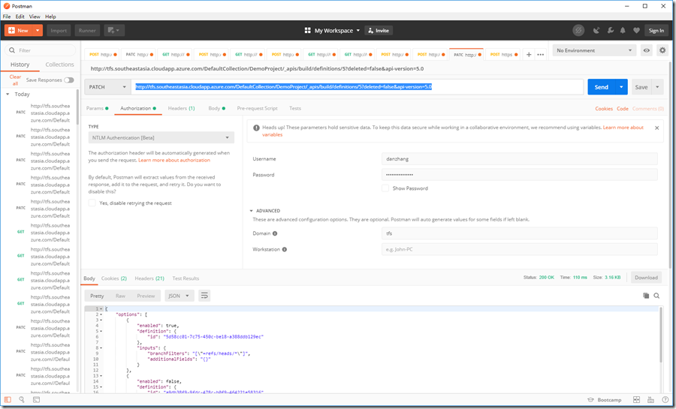Toggle sidebar icon in status bar
Image resolution: width=676 pixels, height=409 pixels.
(8, 399)
